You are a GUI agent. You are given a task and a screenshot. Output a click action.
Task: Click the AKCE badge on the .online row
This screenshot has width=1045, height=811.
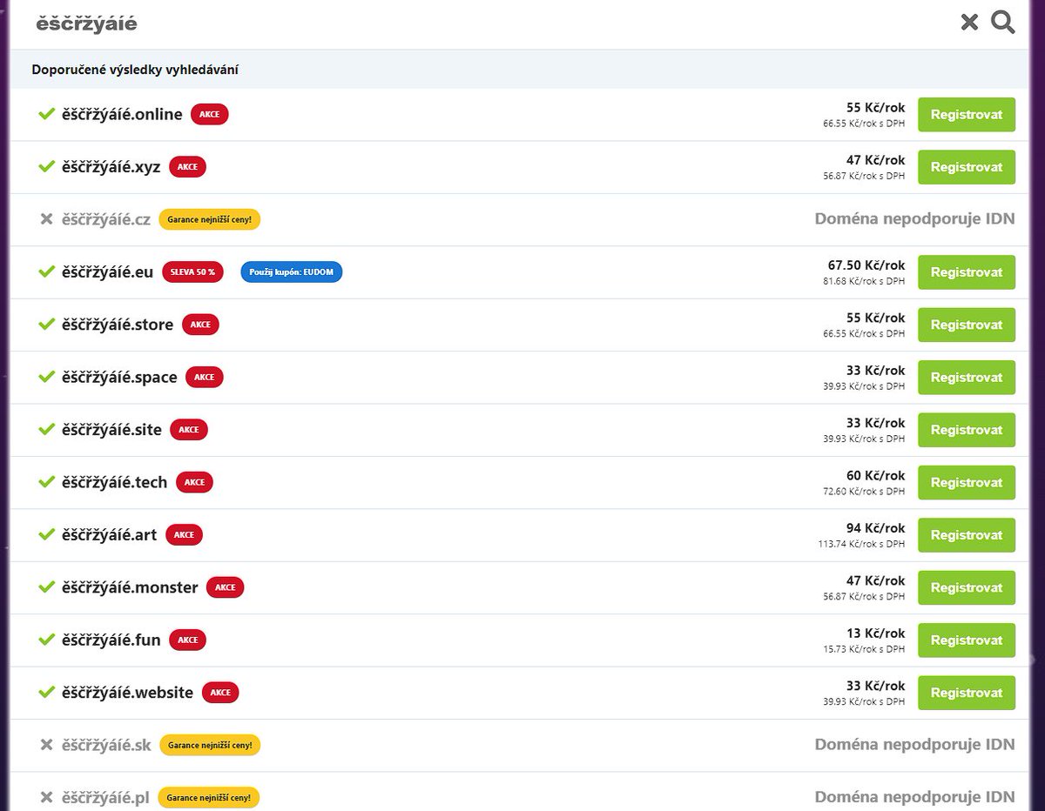[209, 114]
